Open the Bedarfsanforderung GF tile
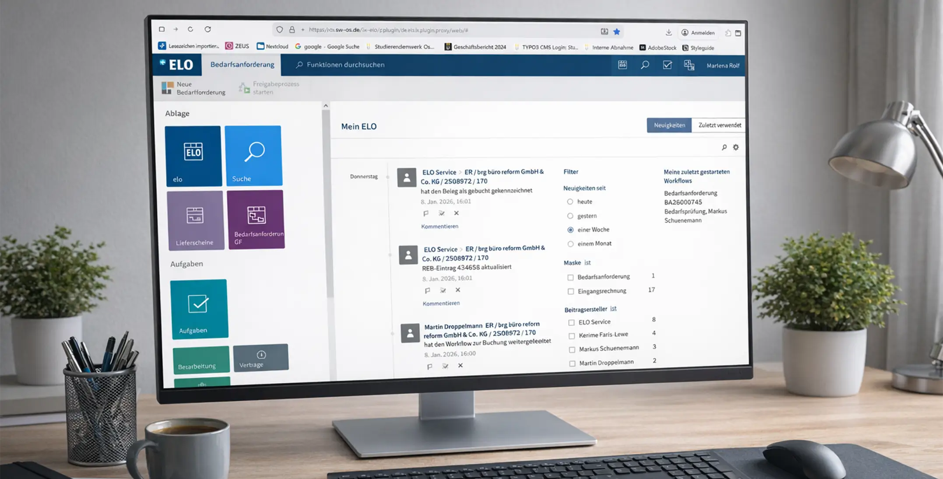The height and width of the screenshot is (479, 943). tap(256, 220)
